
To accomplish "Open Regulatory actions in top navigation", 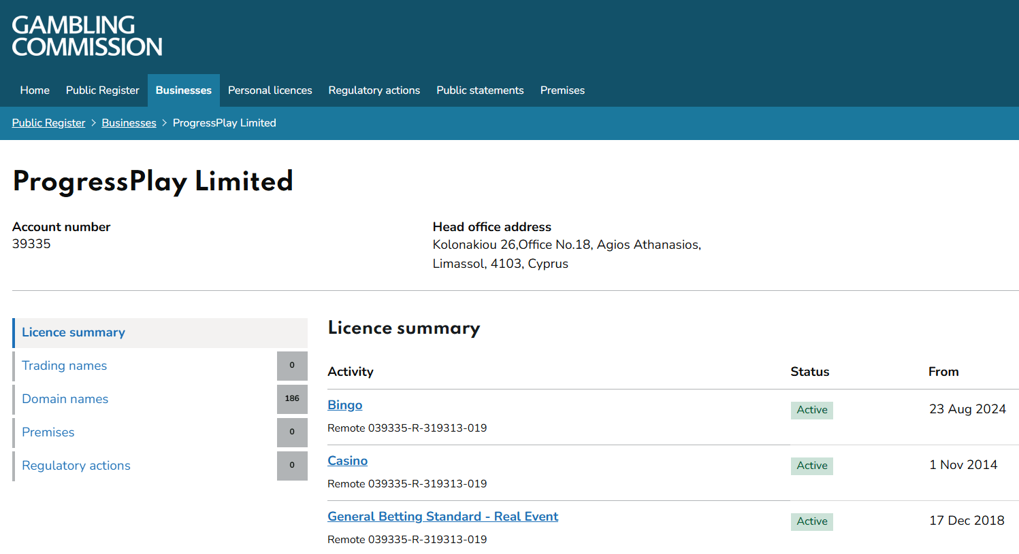I will pos(374,90).
